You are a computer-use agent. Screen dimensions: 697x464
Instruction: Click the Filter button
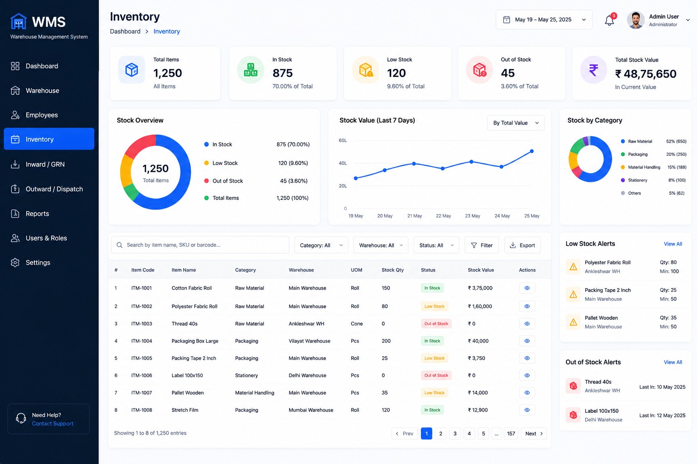click(481, 245)
